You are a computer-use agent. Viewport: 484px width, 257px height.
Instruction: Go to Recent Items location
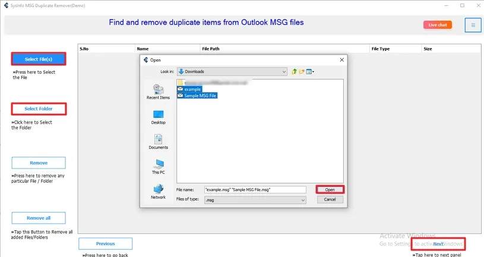click(158, 92)
